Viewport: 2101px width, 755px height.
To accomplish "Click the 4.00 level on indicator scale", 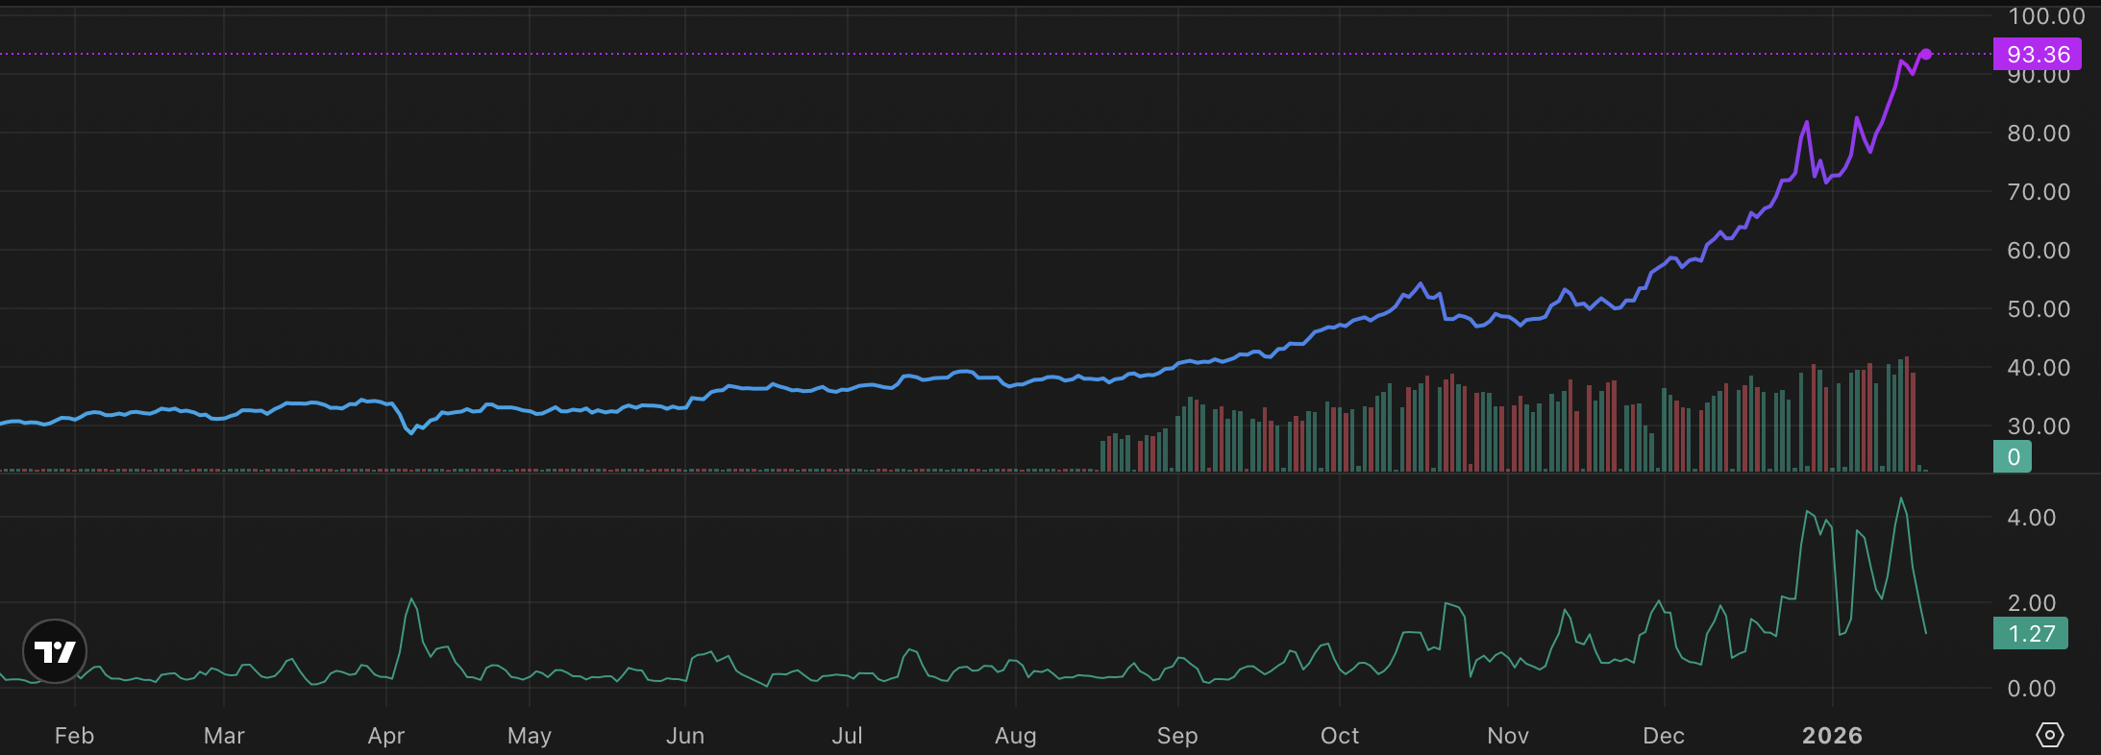I will 2032,518.
